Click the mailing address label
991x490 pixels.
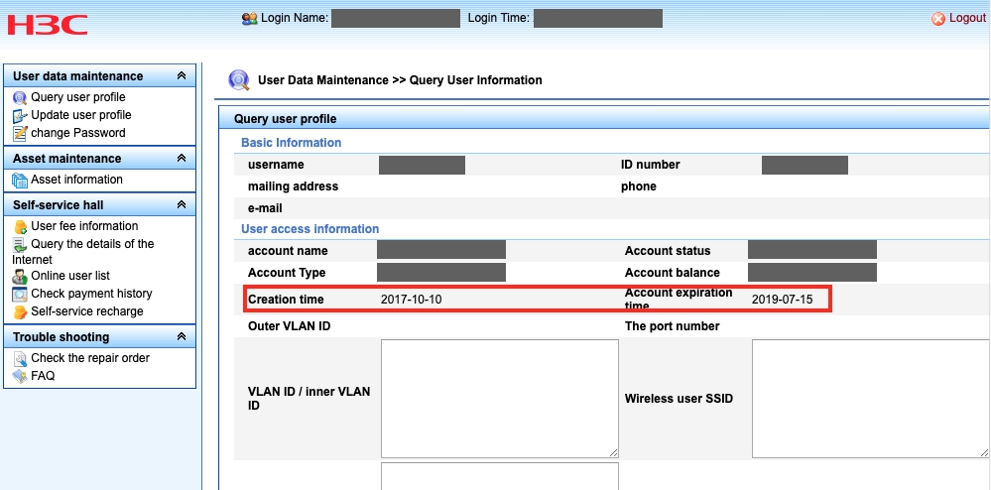(x=294, y=186)
